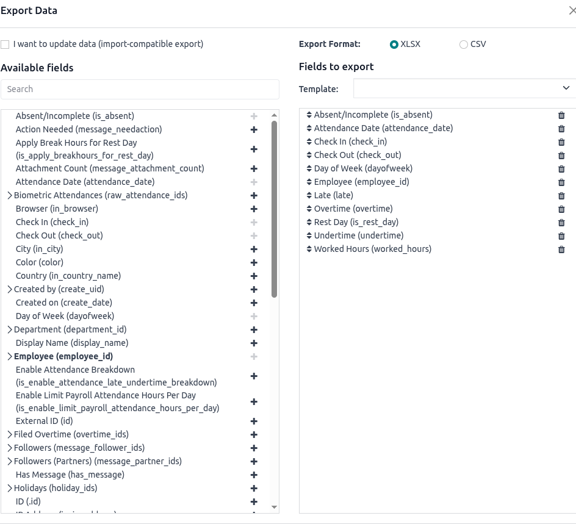Delete Overtime field from export list
576x524 pixels.
tap(561, 209)
